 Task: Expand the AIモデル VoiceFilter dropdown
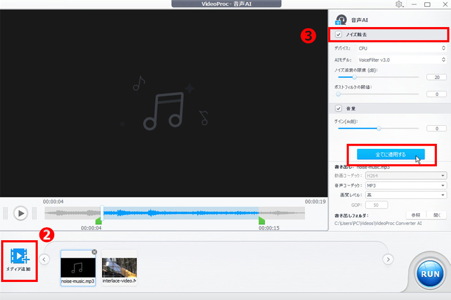[402, 59]
